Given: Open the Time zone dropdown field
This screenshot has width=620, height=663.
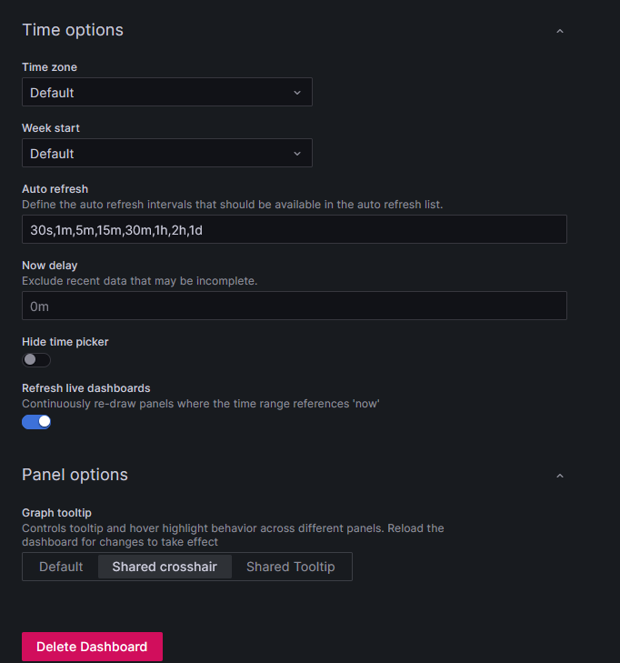Looking at the screenshot, I should (155, 93).
